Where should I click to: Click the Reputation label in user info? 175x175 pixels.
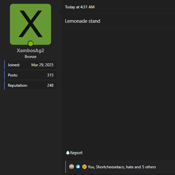pos(18,85)
